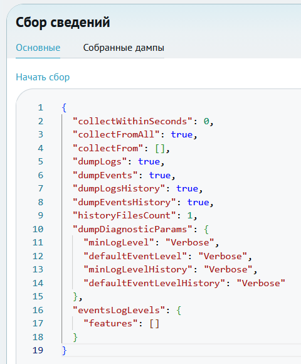Click the "eventsLogLevels" key on line 16

(119, 310)
